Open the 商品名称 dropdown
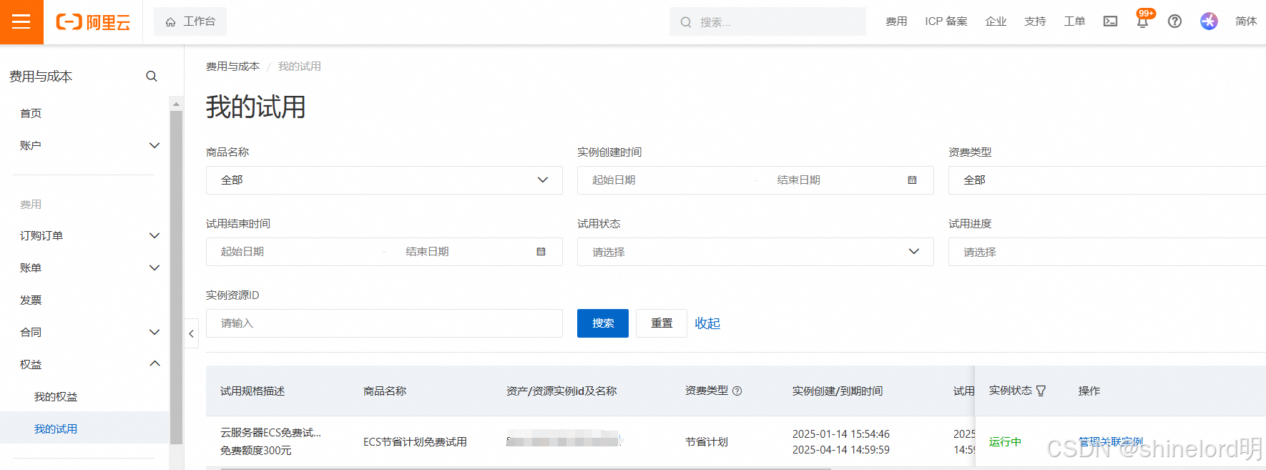1266x470 pixels. click(384, 180)
